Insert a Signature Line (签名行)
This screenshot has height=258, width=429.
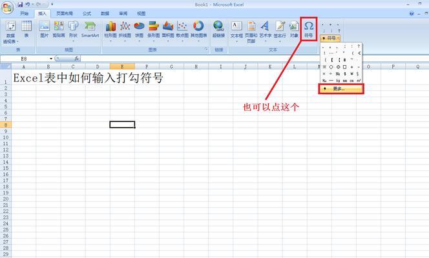click(280, 32)
